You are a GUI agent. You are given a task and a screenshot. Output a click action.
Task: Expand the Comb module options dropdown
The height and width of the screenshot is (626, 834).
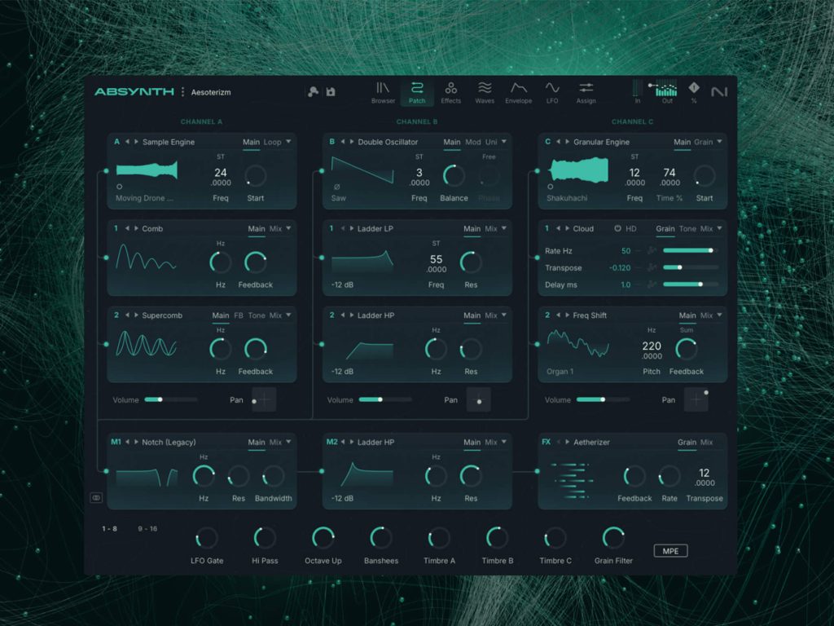(288, 228)
